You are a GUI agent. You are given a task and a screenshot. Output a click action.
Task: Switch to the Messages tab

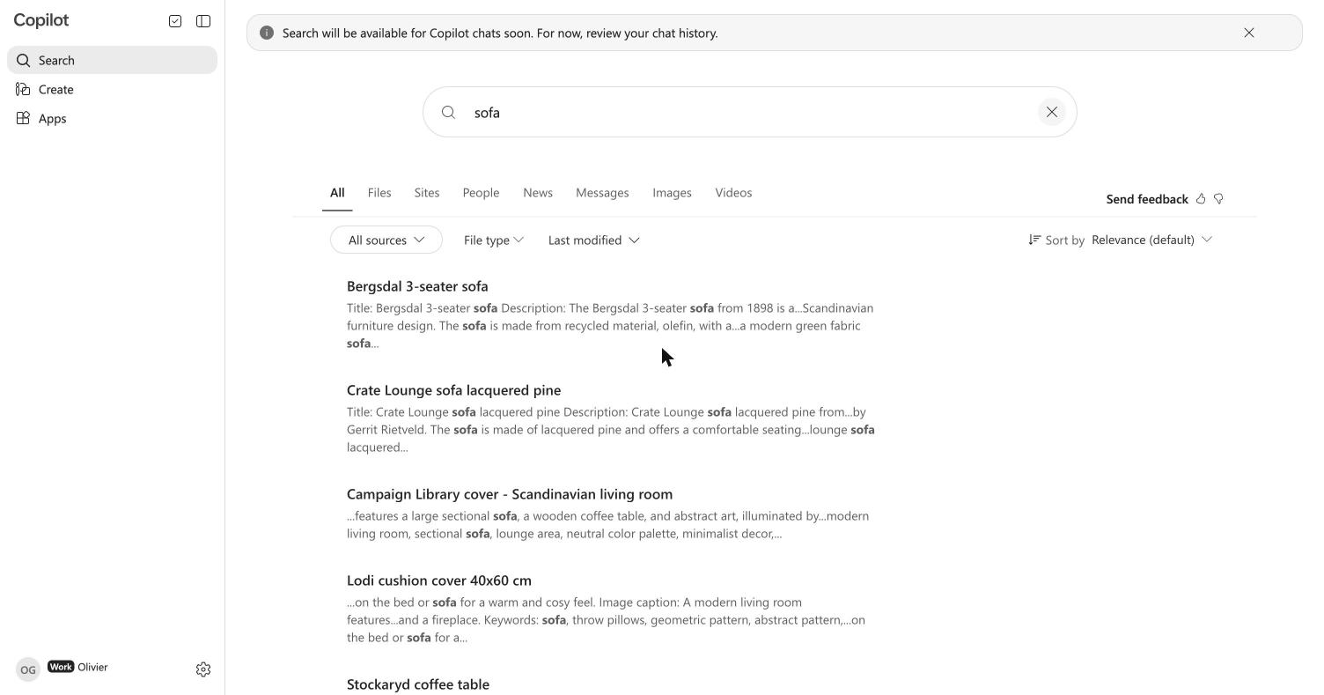602,193
